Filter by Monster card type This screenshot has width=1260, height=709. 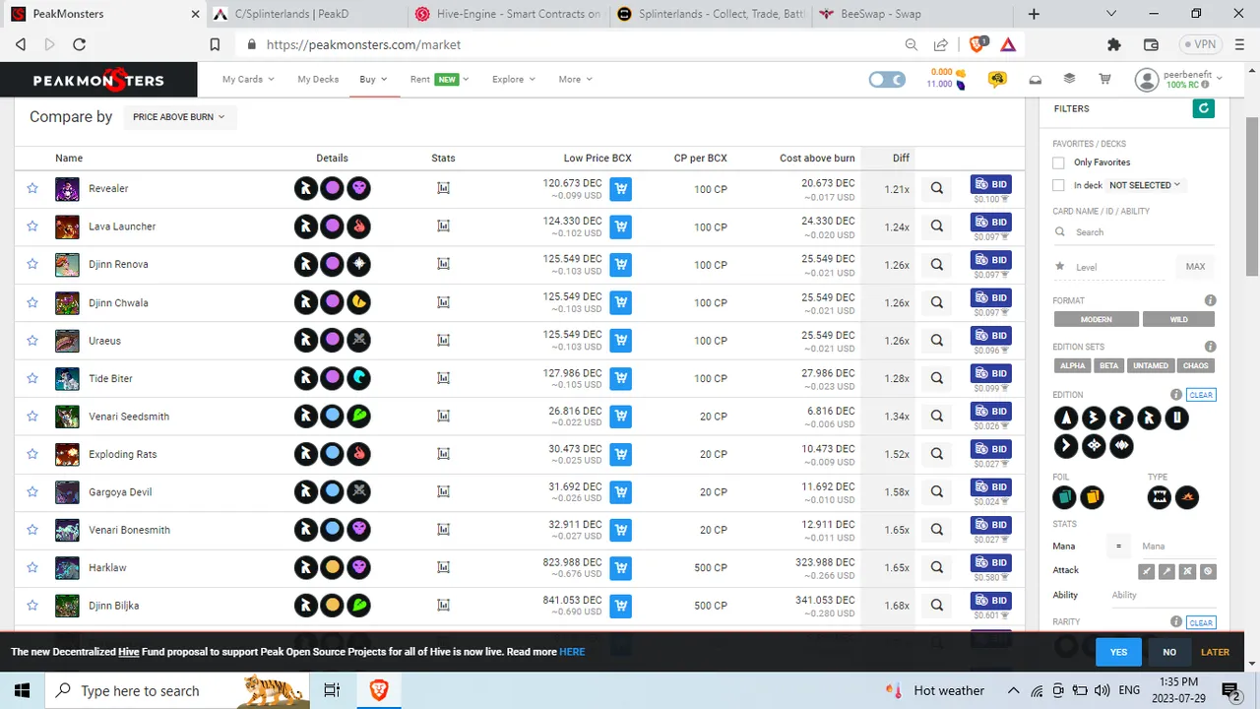click(x=1160, y=497)
